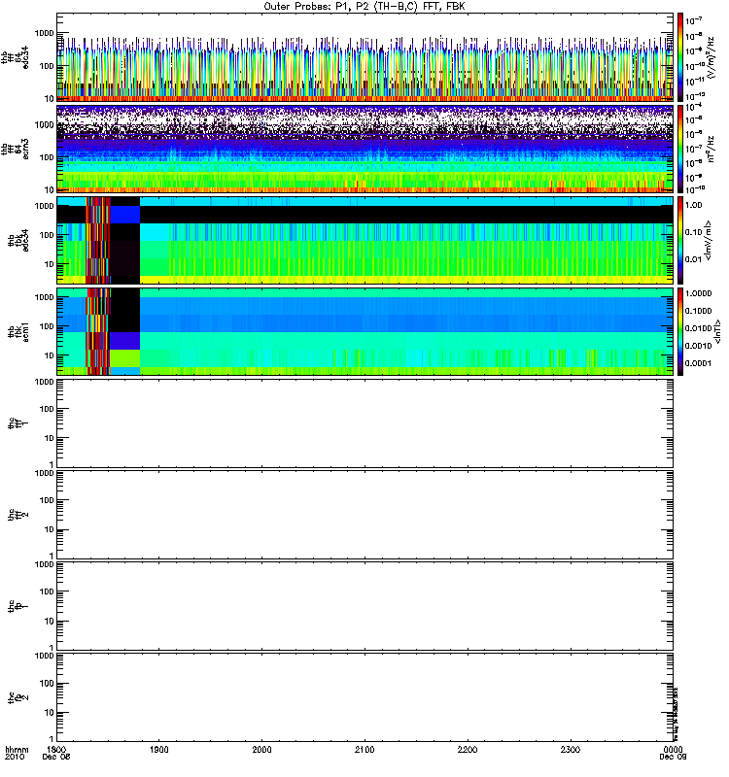The height and width of the screenshot is (777, 729).
Task: Click the '1900' time axis label
Action: (x=159, y=750)
